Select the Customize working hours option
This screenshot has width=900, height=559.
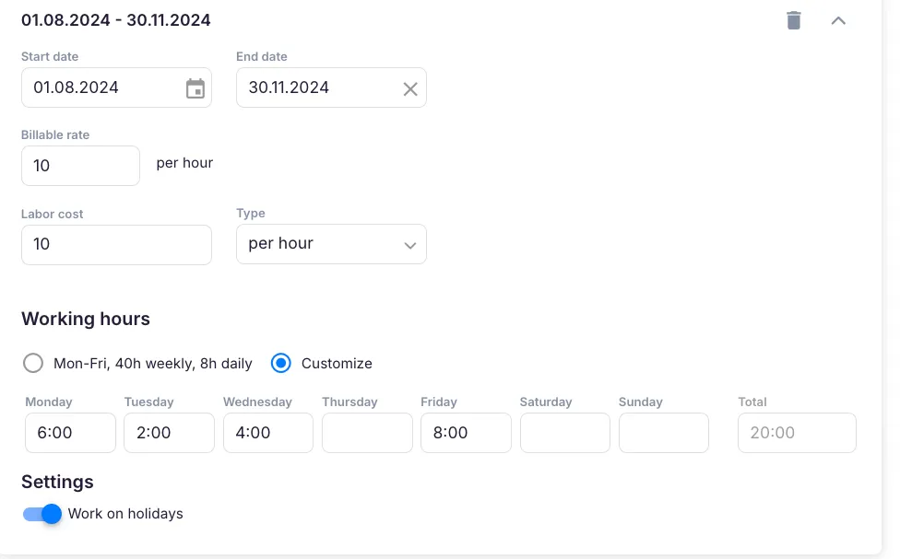pyautogui.click(x=281, y=363)
